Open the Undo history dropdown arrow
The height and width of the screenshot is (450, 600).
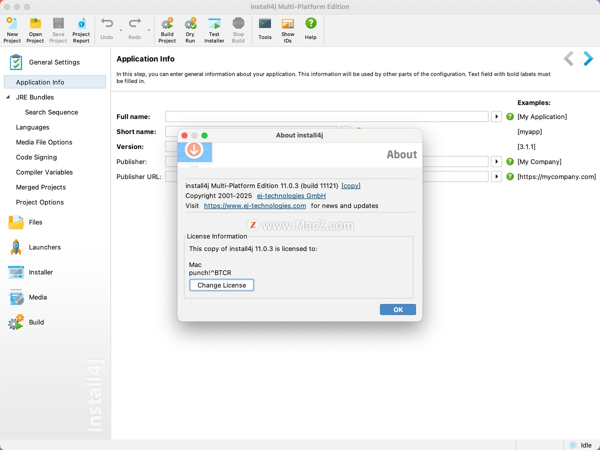tap(121, 30)
